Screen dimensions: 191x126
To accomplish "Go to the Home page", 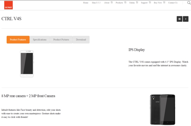I will 86,3.
